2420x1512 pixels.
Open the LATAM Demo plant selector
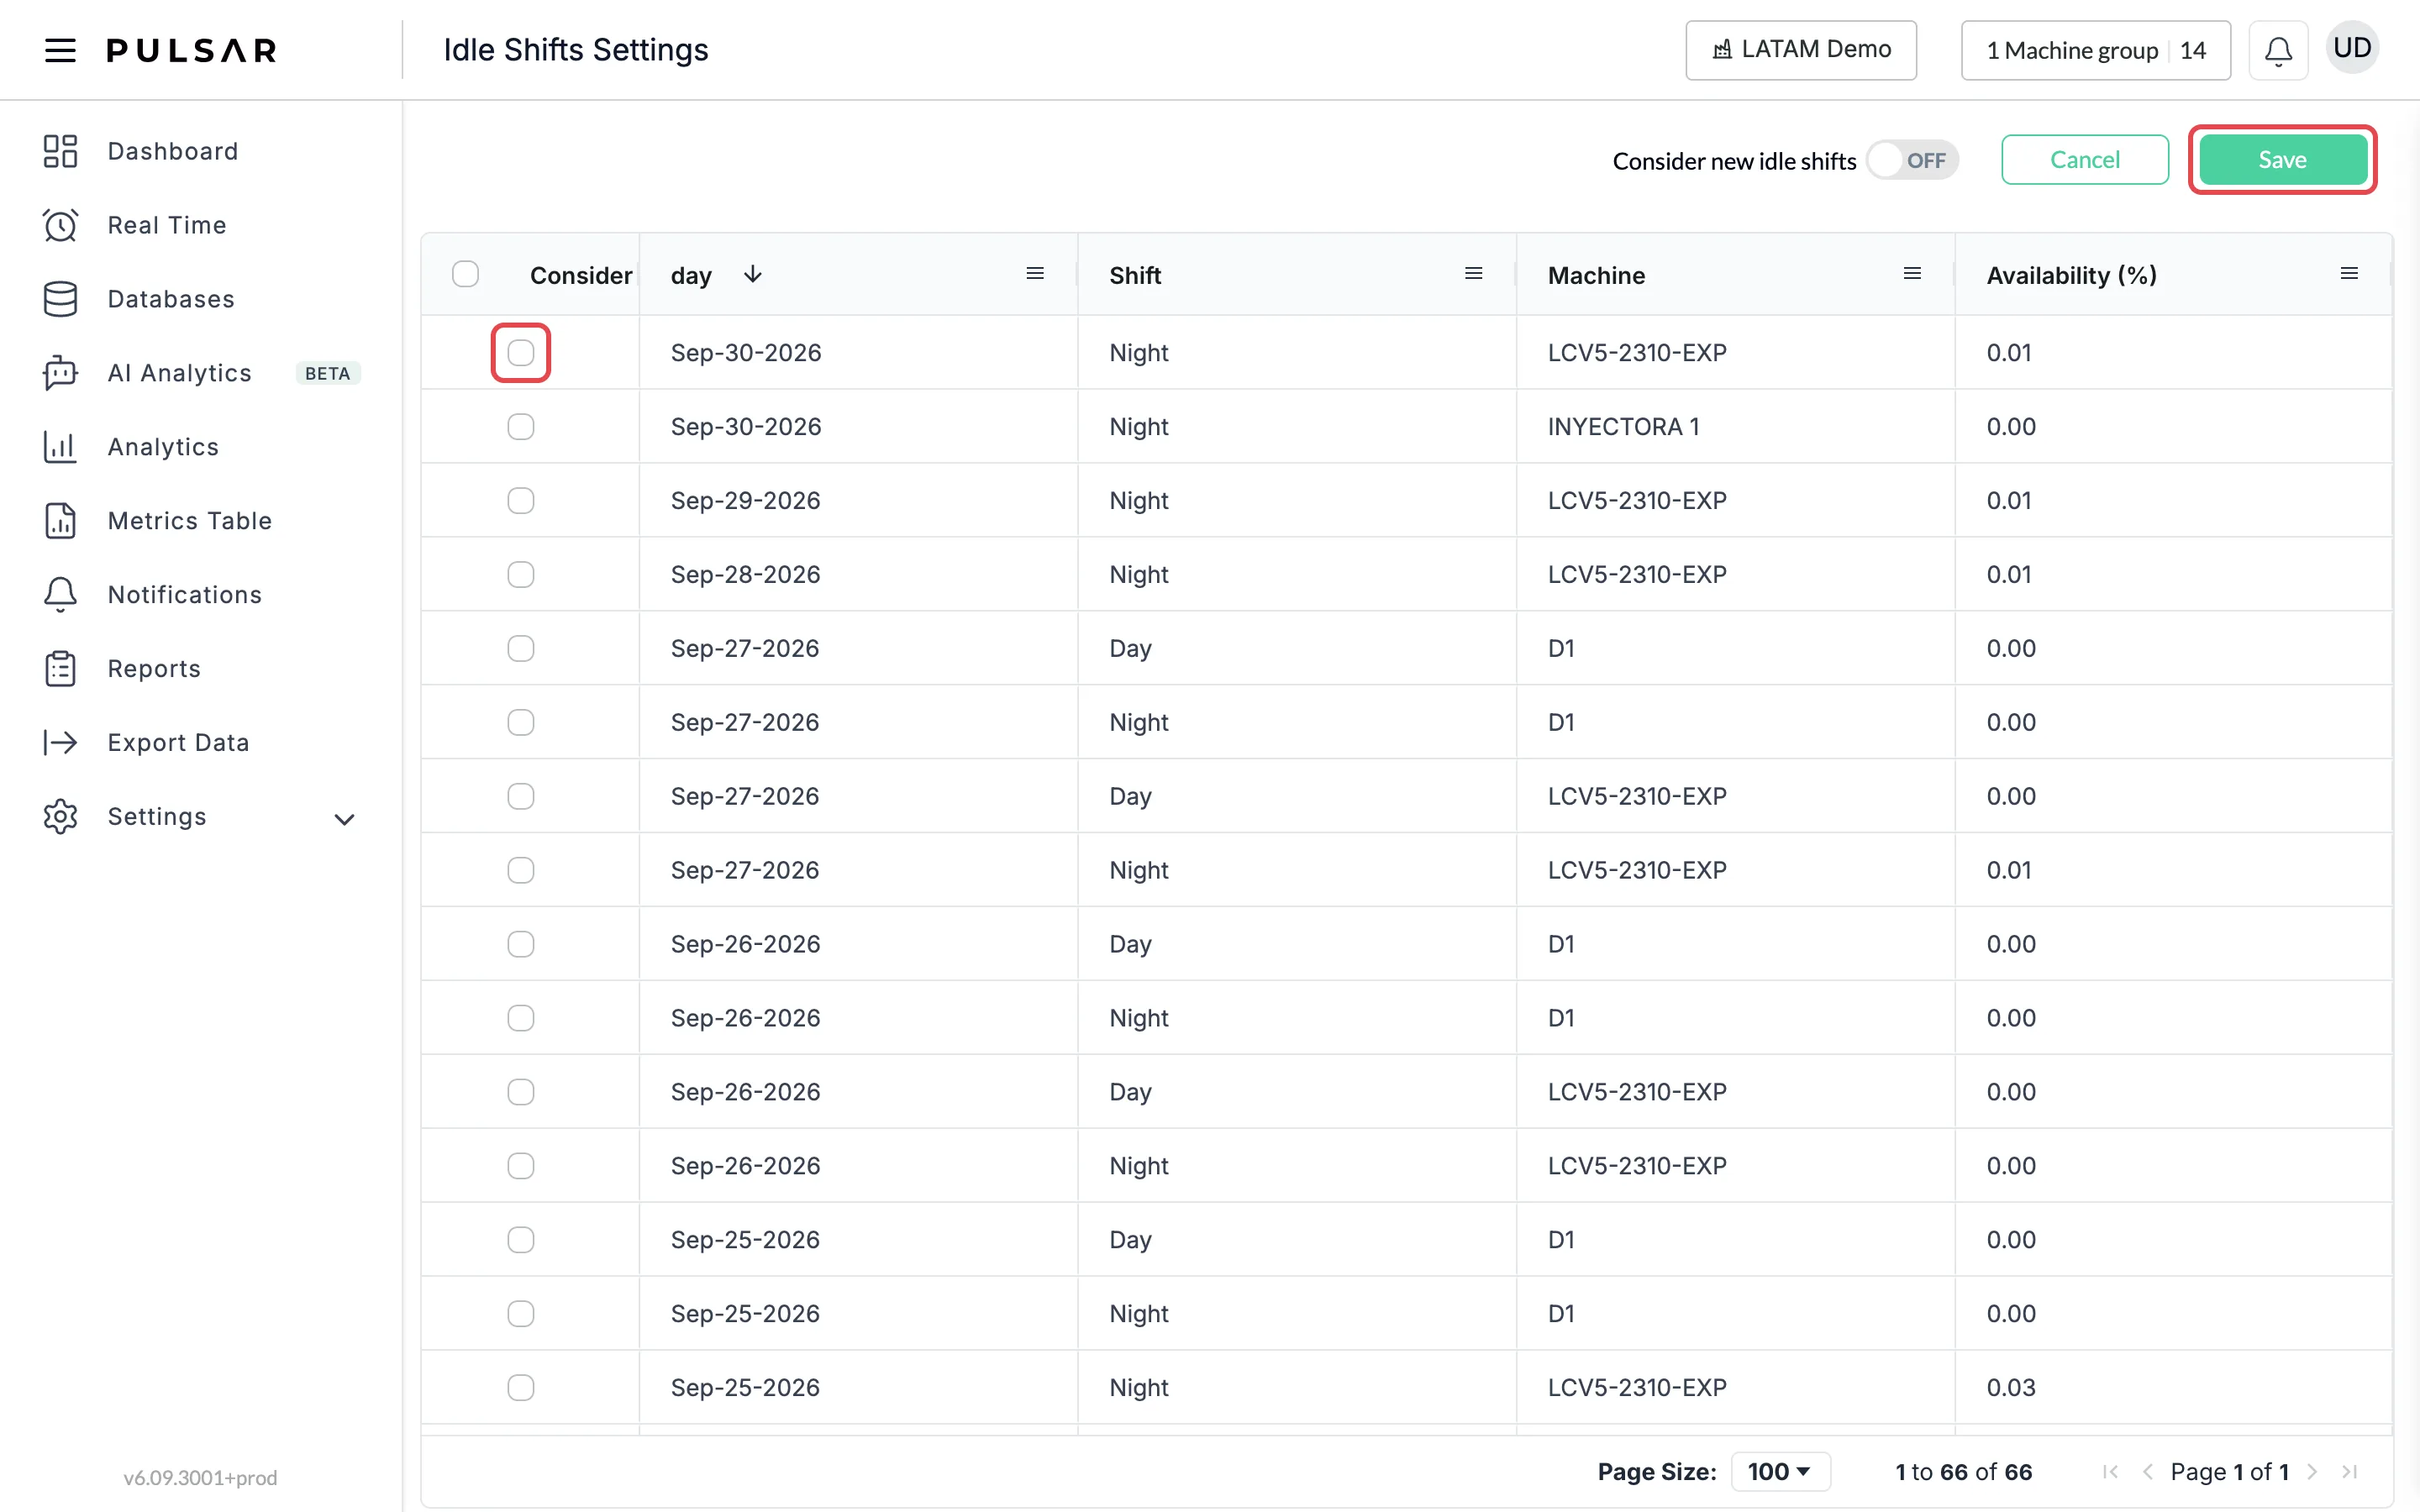(1801, 50)
